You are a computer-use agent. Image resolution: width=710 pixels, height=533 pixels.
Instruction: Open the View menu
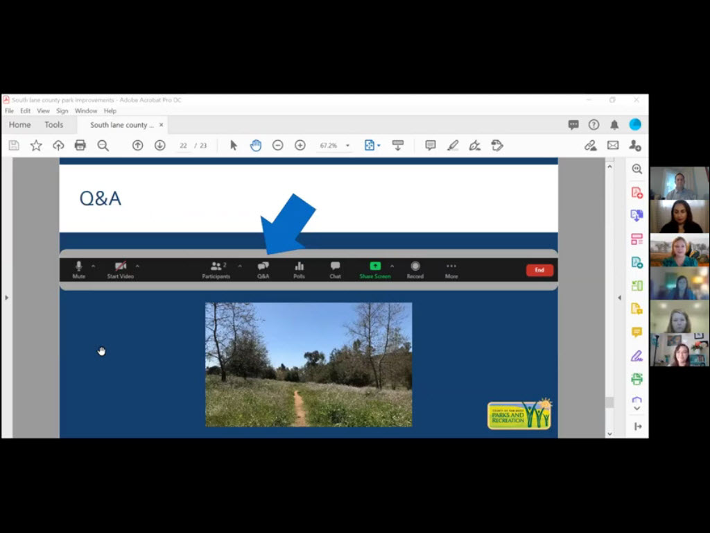(43, 111)
